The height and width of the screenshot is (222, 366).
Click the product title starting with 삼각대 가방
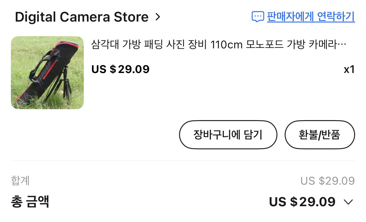pos(219,45)
